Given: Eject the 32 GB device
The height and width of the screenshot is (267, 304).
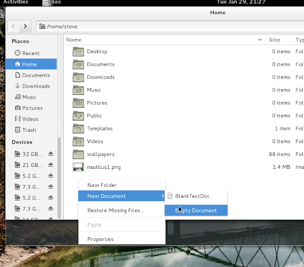Looking at the screenshot, I should (51, 154).
